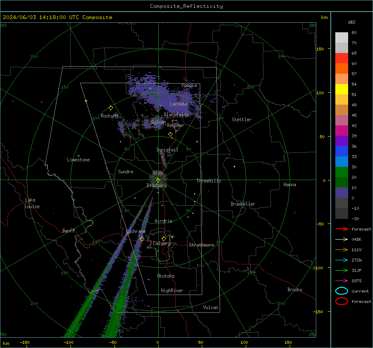
Task: Click the ThreeHills label
Action: [208, 181]
